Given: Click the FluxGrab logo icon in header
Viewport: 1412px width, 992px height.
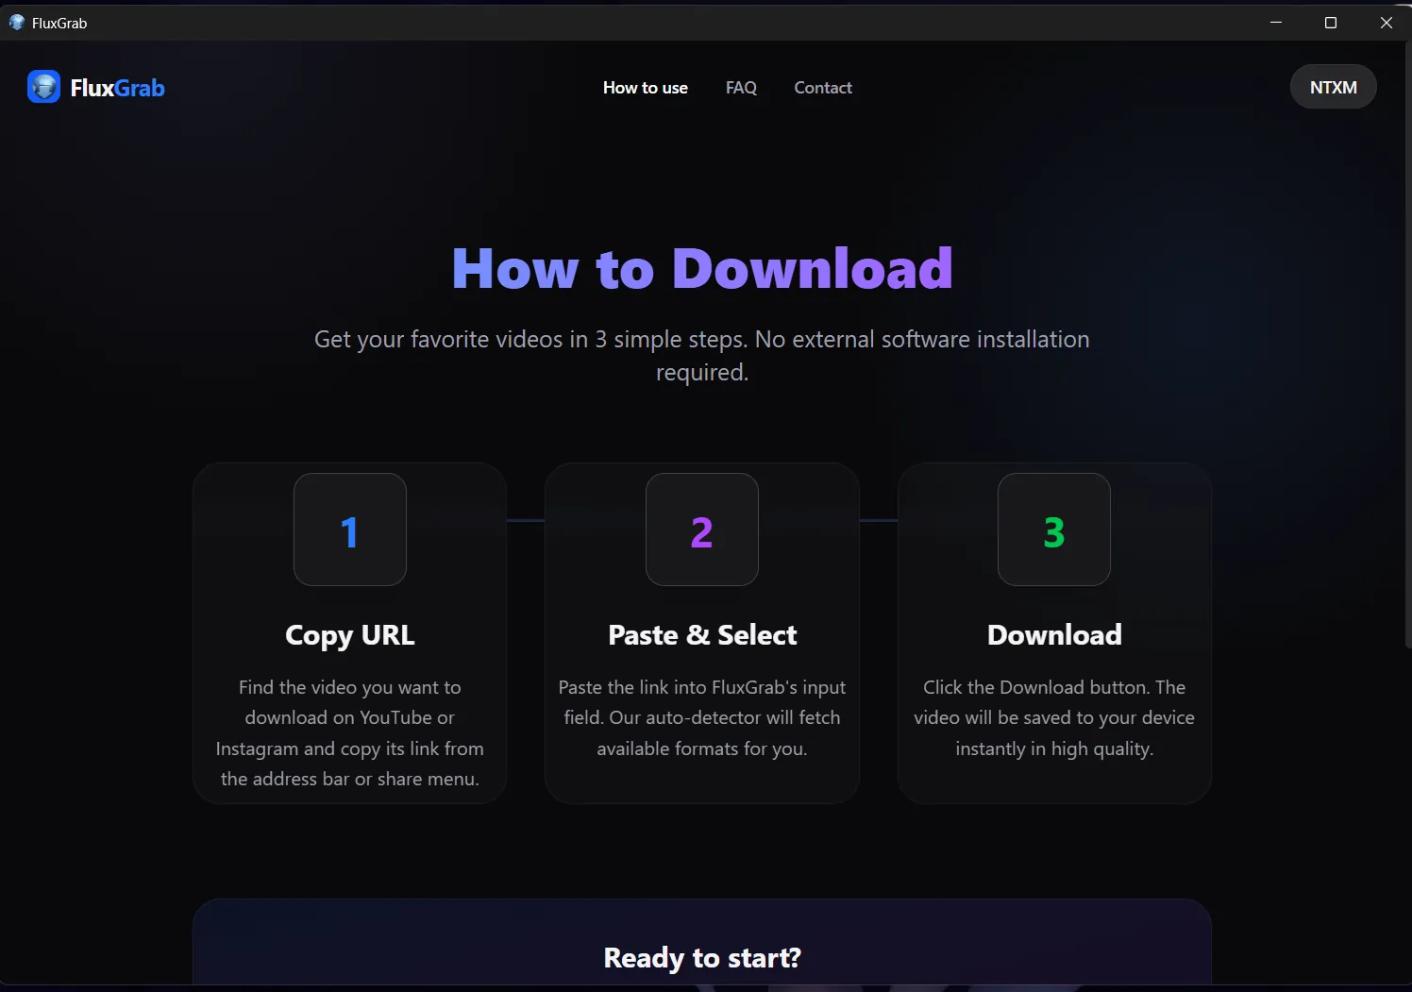Looking at the screenshot, I should pos(43,87).
